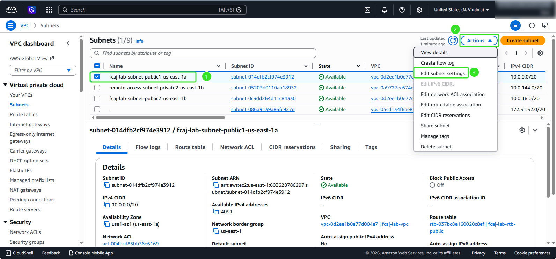Screen dimensions: 556x259
Task: Copy the Subnet ID value
Action: pos(107,185)
